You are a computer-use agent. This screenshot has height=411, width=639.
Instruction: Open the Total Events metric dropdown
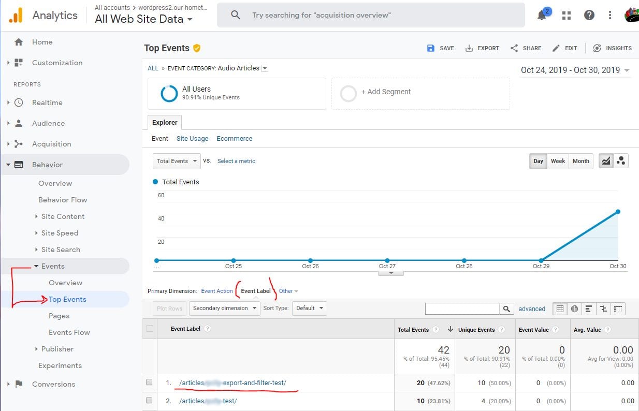pyautogui.click(x=177, y=161)
